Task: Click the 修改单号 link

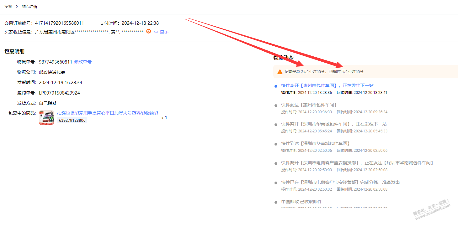Action: pos(83,62)
